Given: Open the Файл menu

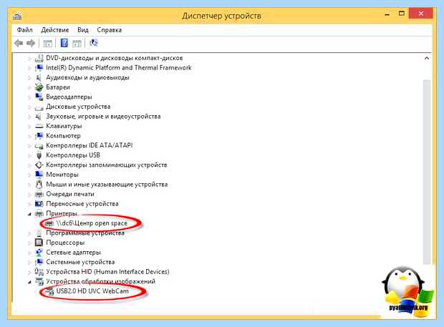Looking at the screenshot, I should (x=24, y=30).
